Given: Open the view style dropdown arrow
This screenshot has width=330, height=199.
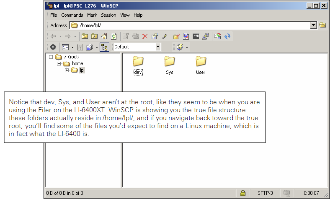Looking at the screenshot, I should coord(72,47).
